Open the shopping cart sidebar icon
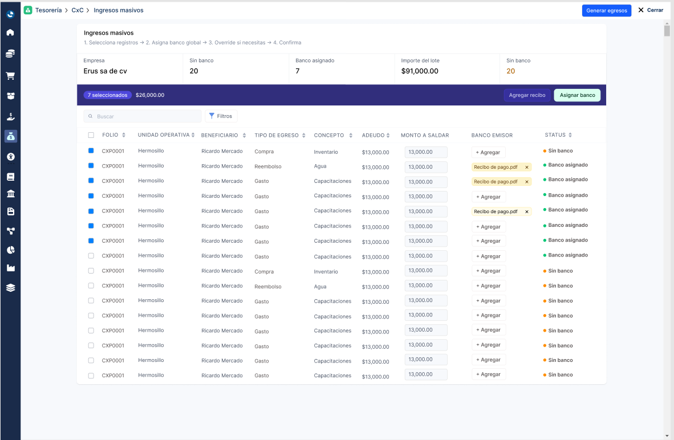The image size is (674, 440). pyautogui.click(x=10, y=76)
